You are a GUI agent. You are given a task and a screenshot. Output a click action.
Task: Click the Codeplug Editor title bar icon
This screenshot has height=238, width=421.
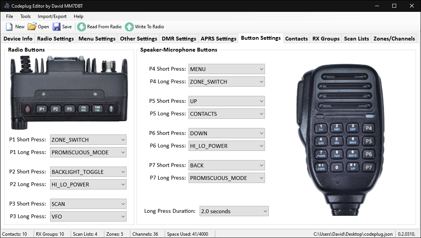5,6
